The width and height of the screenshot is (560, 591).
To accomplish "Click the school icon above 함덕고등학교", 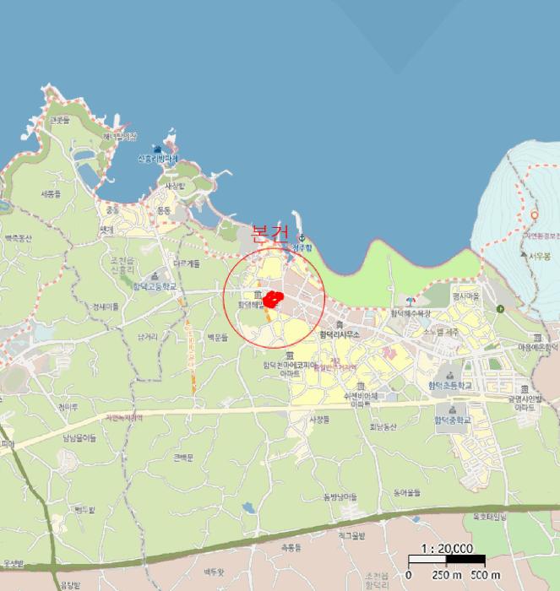I will 155,275.
